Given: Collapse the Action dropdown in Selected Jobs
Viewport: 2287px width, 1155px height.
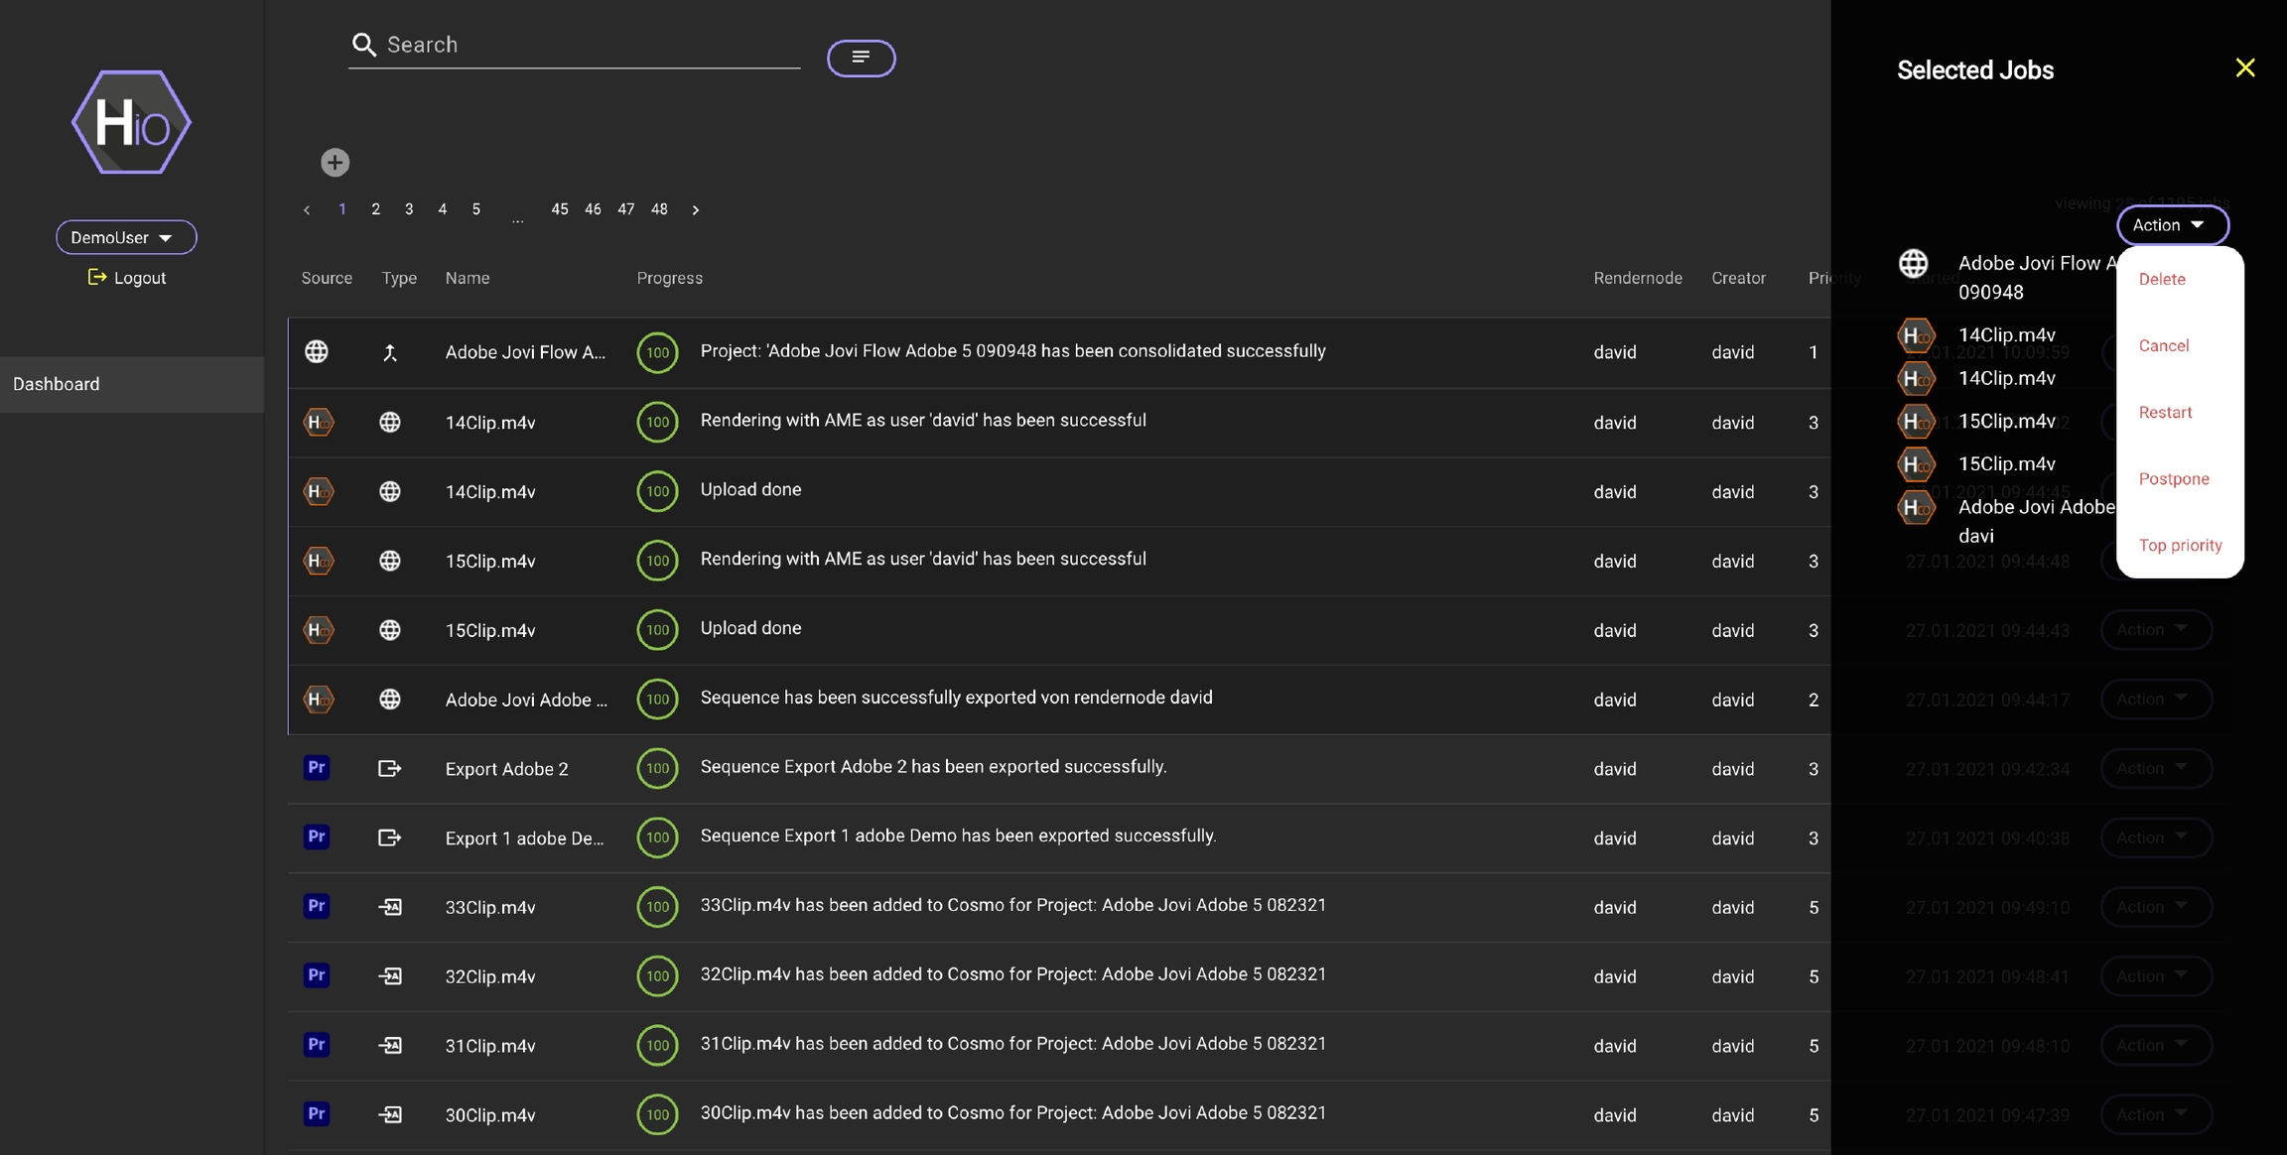Looking at the screenshot, I should 2172,225.
